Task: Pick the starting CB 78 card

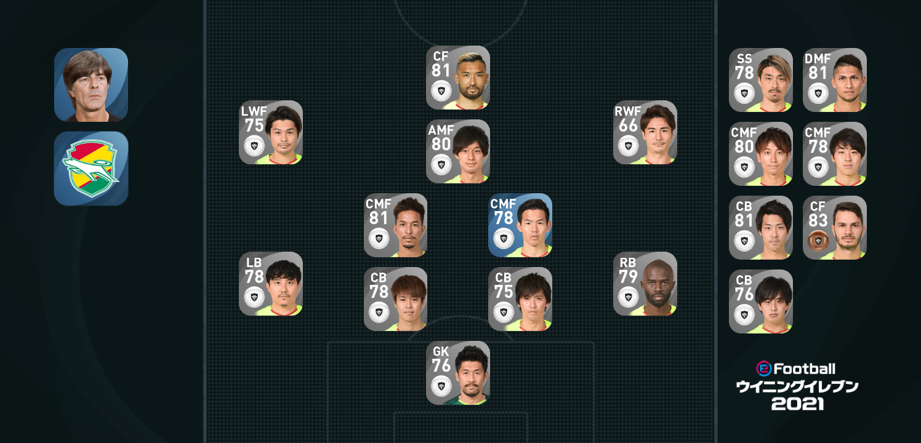Action: pyautogui.click(x=396, y=299)
